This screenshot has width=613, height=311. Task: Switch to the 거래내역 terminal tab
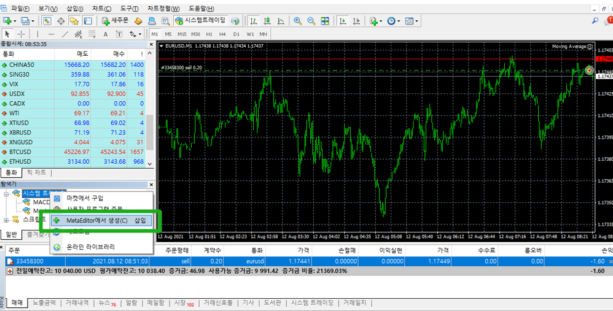click(77, 303)
